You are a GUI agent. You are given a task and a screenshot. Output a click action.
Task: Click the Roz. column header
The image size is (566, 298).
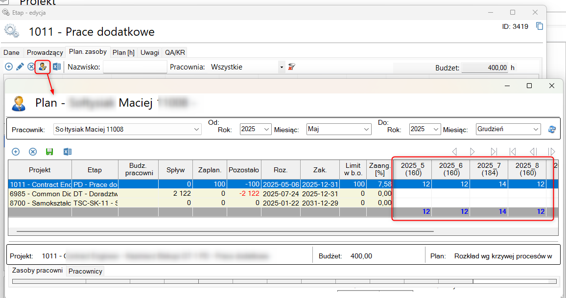tap(281, 170)
